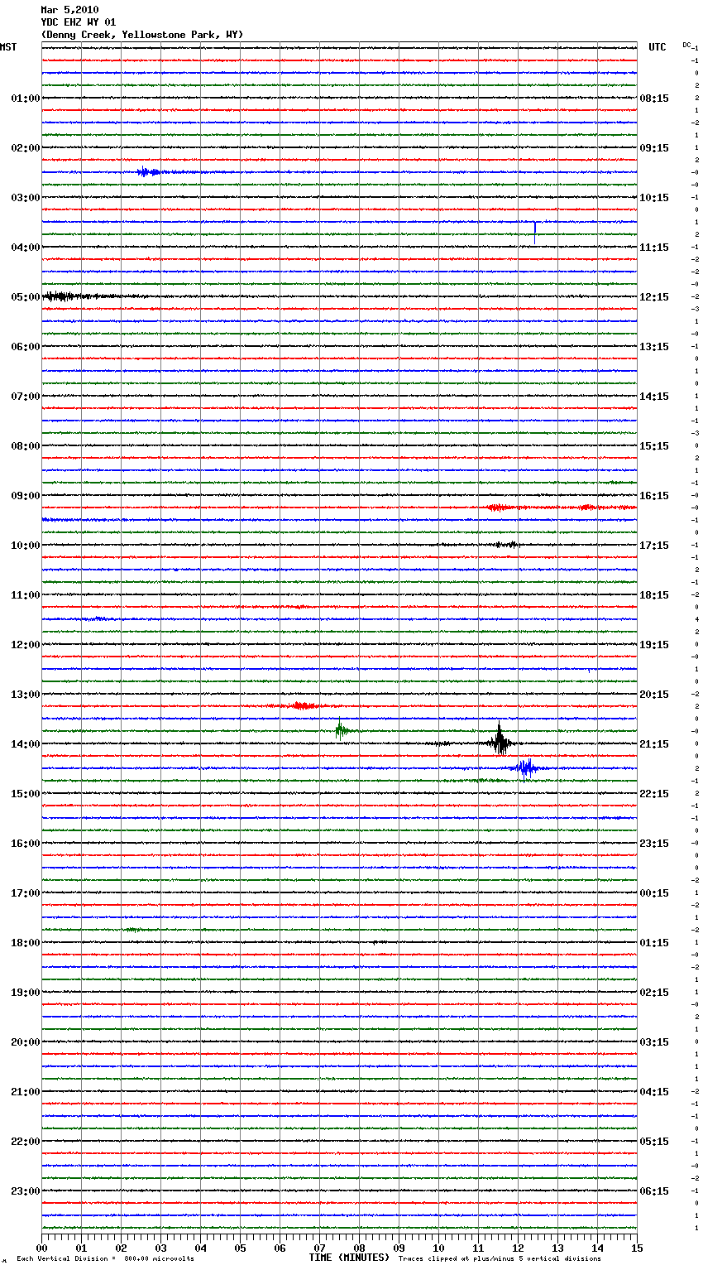Click the date title Mar 5,2010
The width and height of the screenshot is (703, 1270).
69,10
